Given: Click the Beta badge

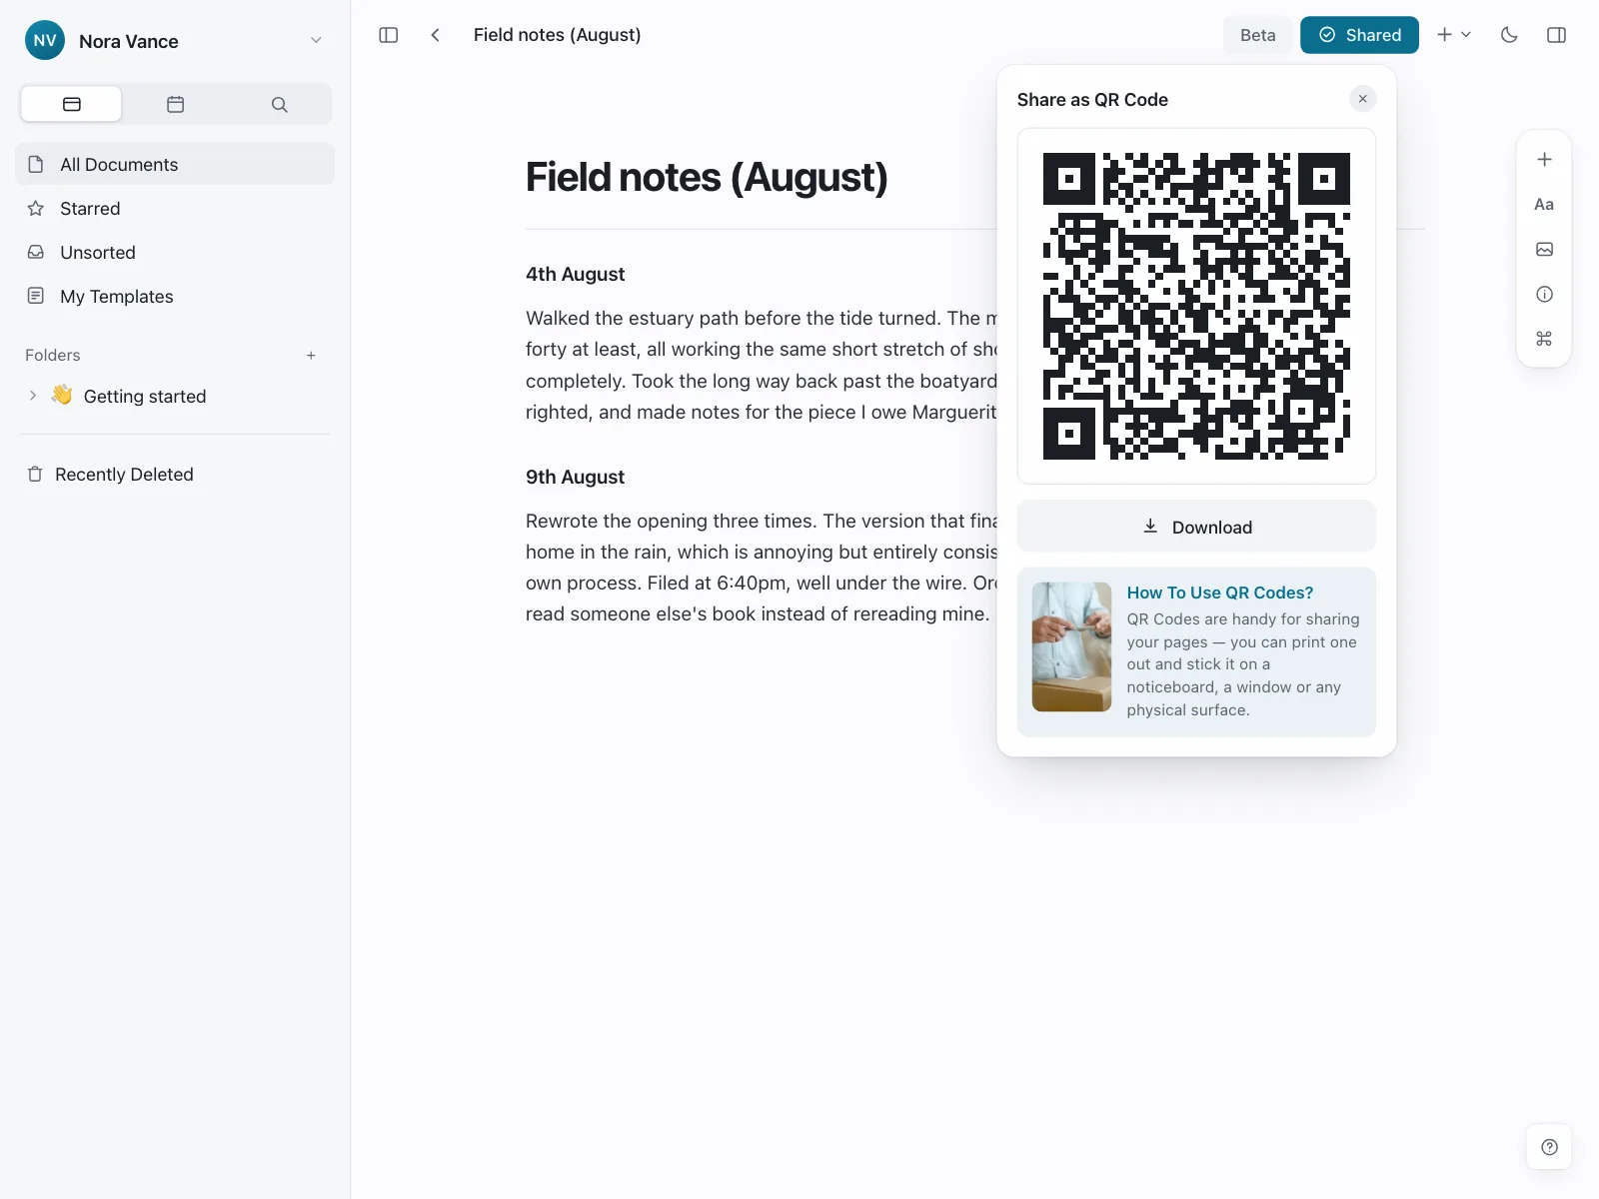Looking at the screenshot, I should pyautogui.click(x=1257, y=35).
